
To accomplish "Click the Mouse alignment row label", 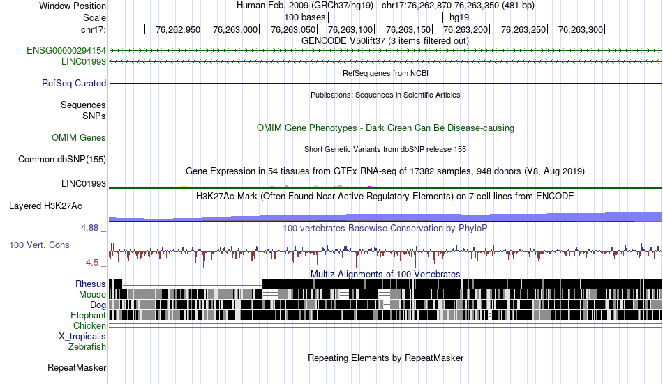I will point(92,294).
